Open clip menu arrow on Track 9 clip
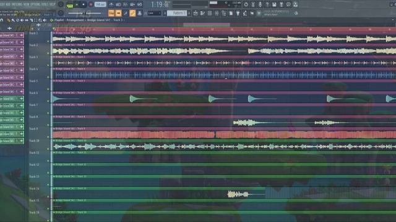This screenshot has width=396, height=222. click(54, 129)
